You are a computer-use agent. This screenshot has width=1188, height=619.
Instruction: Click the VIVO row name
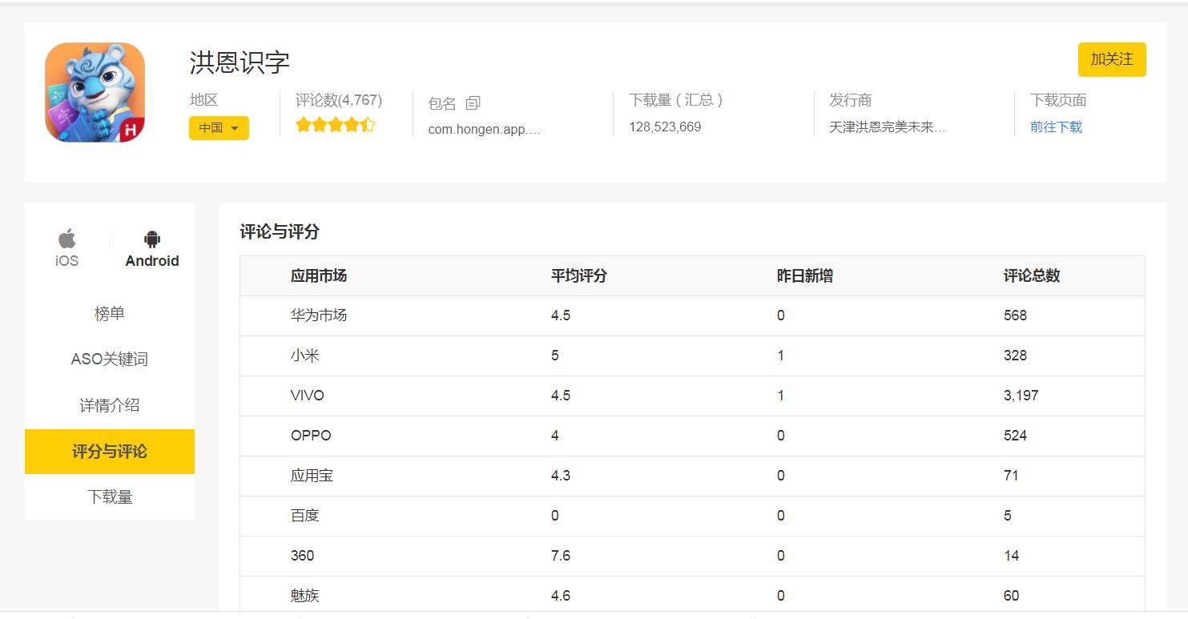tap(308, 396)
